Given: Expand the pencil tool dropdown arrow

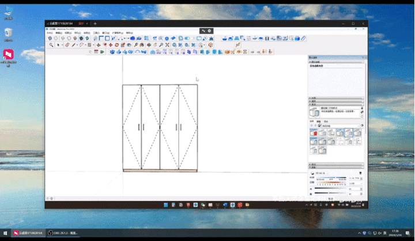Looking at the screenshot, I should 77,45.
